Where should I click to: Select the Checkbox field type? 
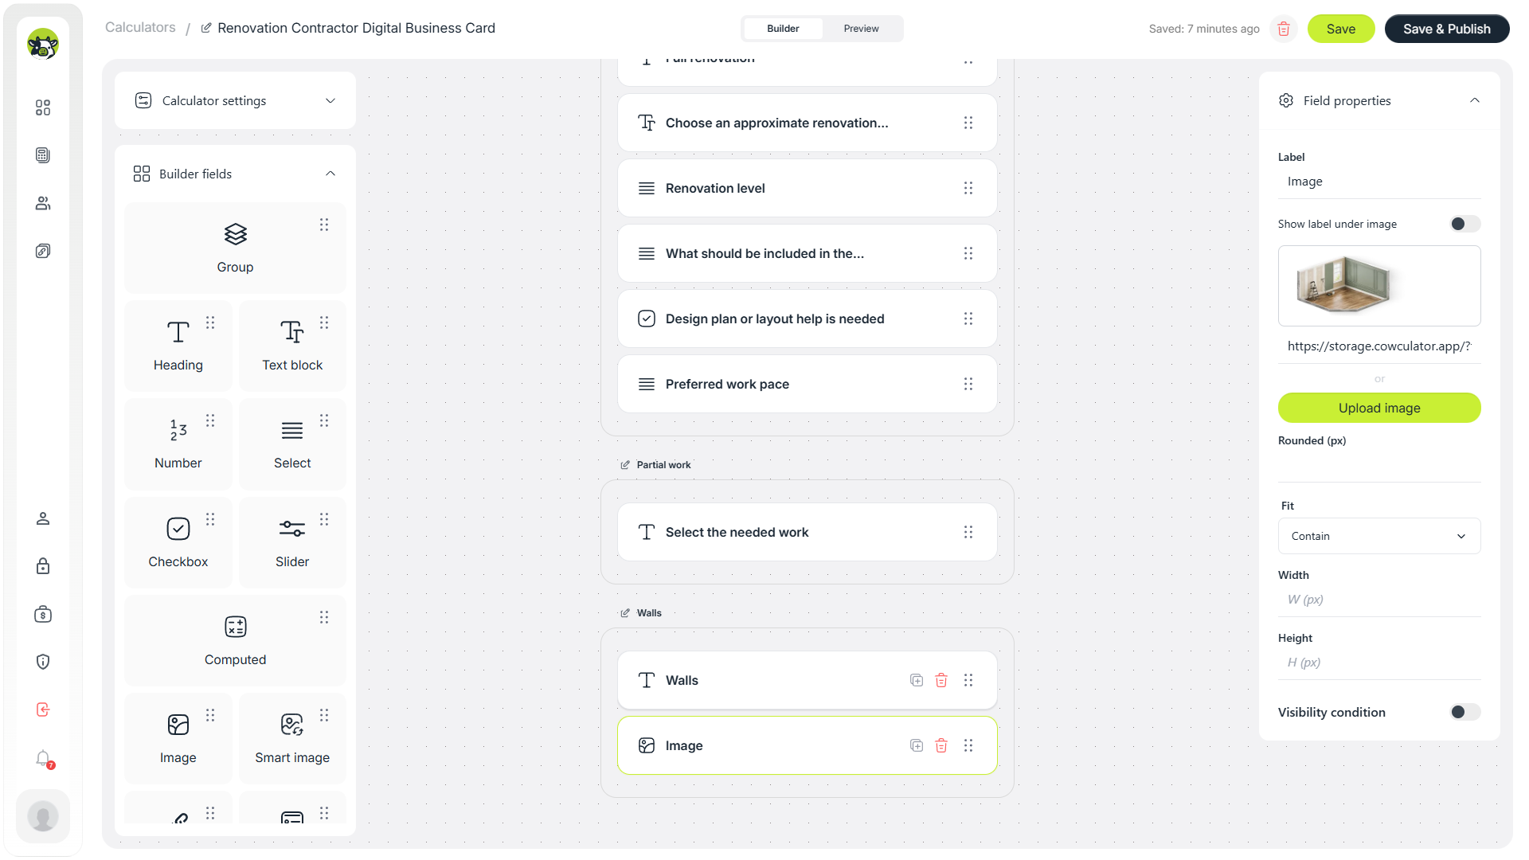click(x=178, y=542)
